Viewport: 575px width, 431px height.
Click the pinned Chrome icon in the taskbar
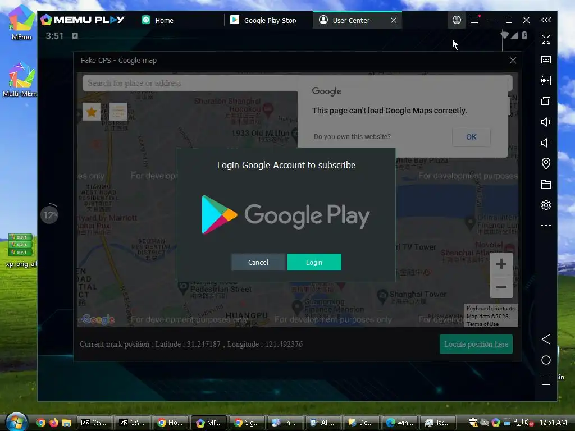[x=41, y=423]
